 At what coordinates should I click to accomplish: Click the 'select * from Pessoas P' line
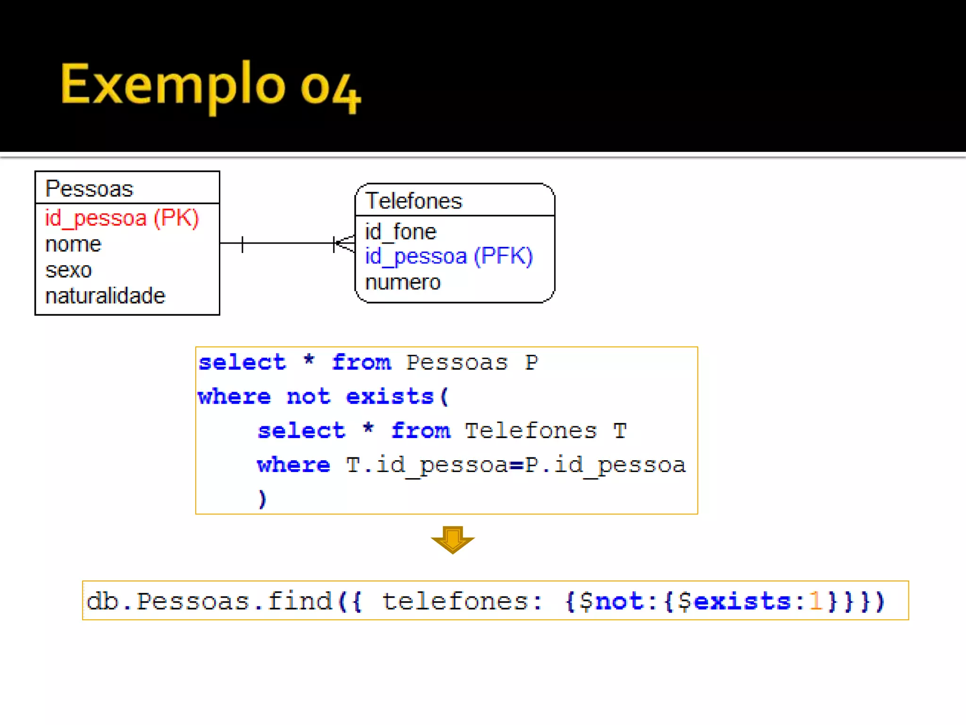(x=368, y=362)
